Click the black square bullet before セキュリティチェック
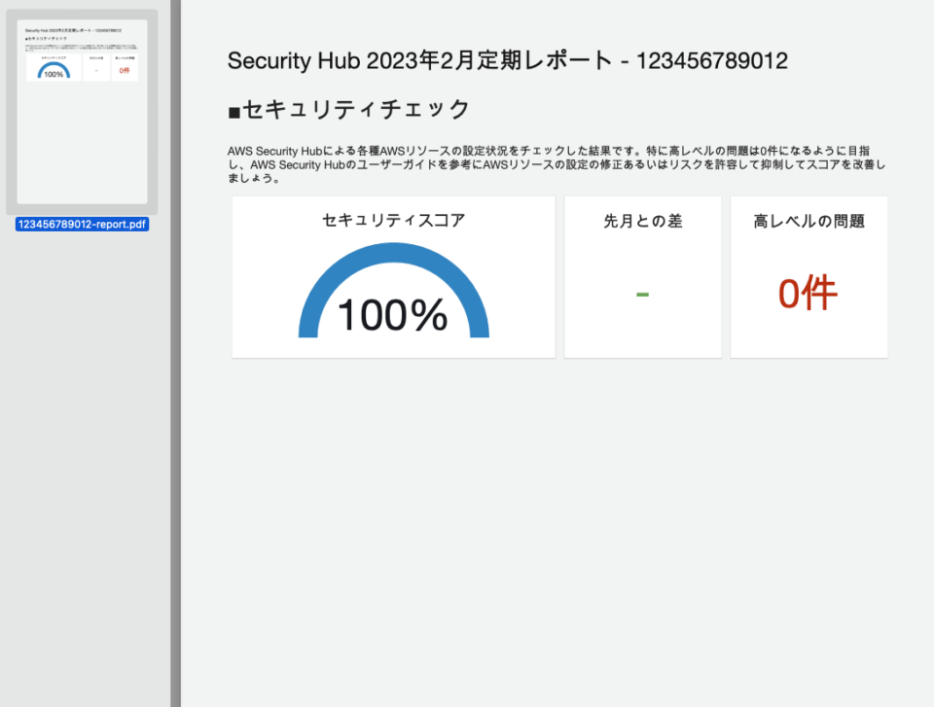This screenshot has height=707, width=934. (x=234, y=112)
